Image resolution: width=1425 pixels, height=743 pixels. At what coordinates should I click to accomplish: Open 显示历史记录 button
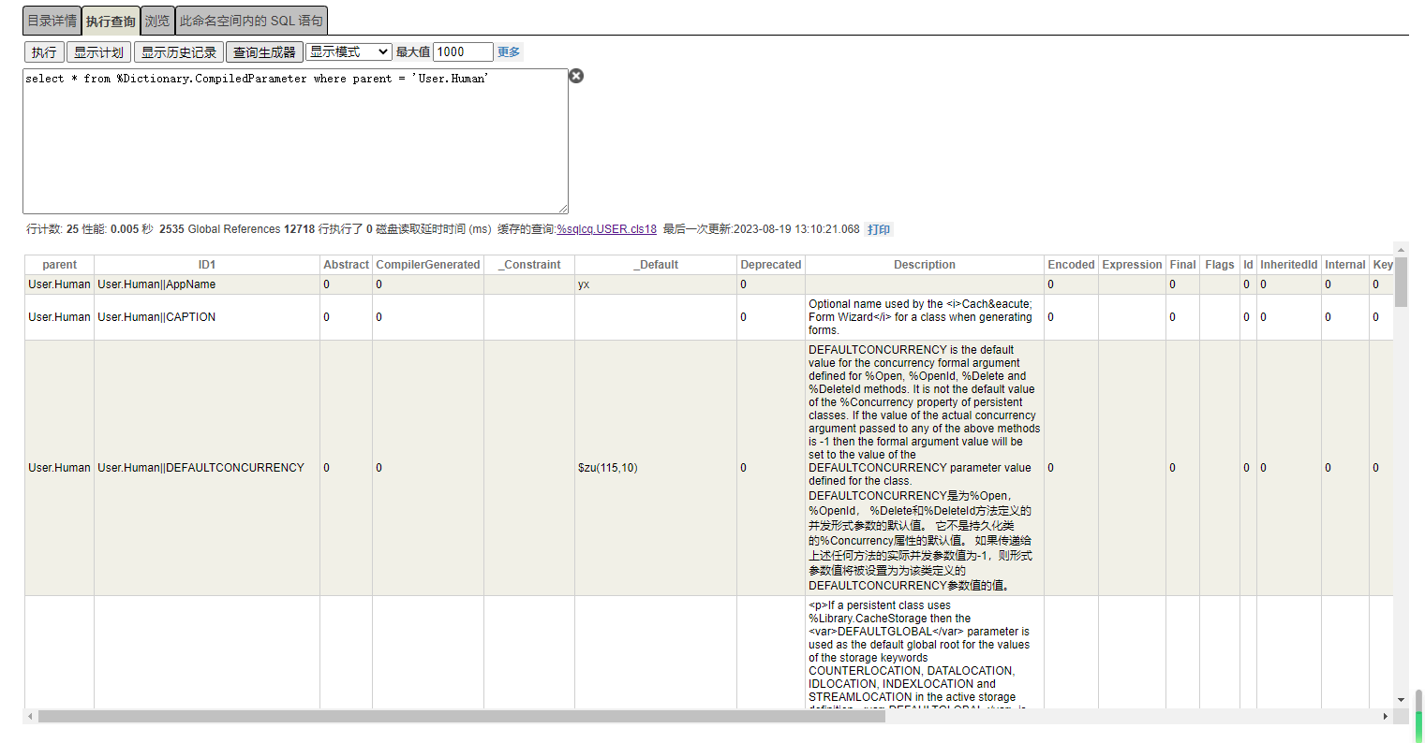[179, 52]
